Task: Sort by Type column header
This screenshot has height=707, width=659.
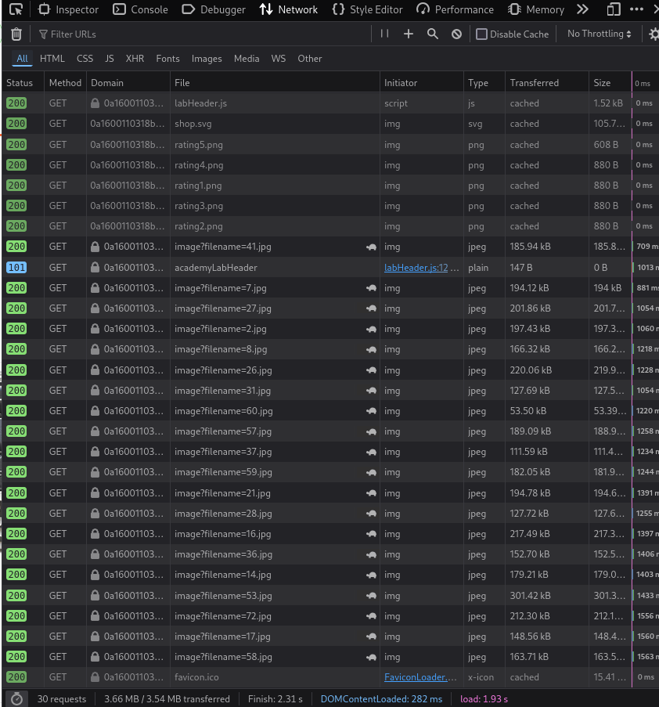Action: pos(484,83)
